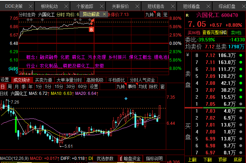Select the 短线狙击 tab
This screenshot has width=246, height=163.
click(x=156, y=6)
